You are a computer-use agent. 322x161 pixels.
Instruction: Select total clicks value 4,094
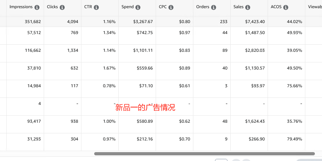[73, 22]
